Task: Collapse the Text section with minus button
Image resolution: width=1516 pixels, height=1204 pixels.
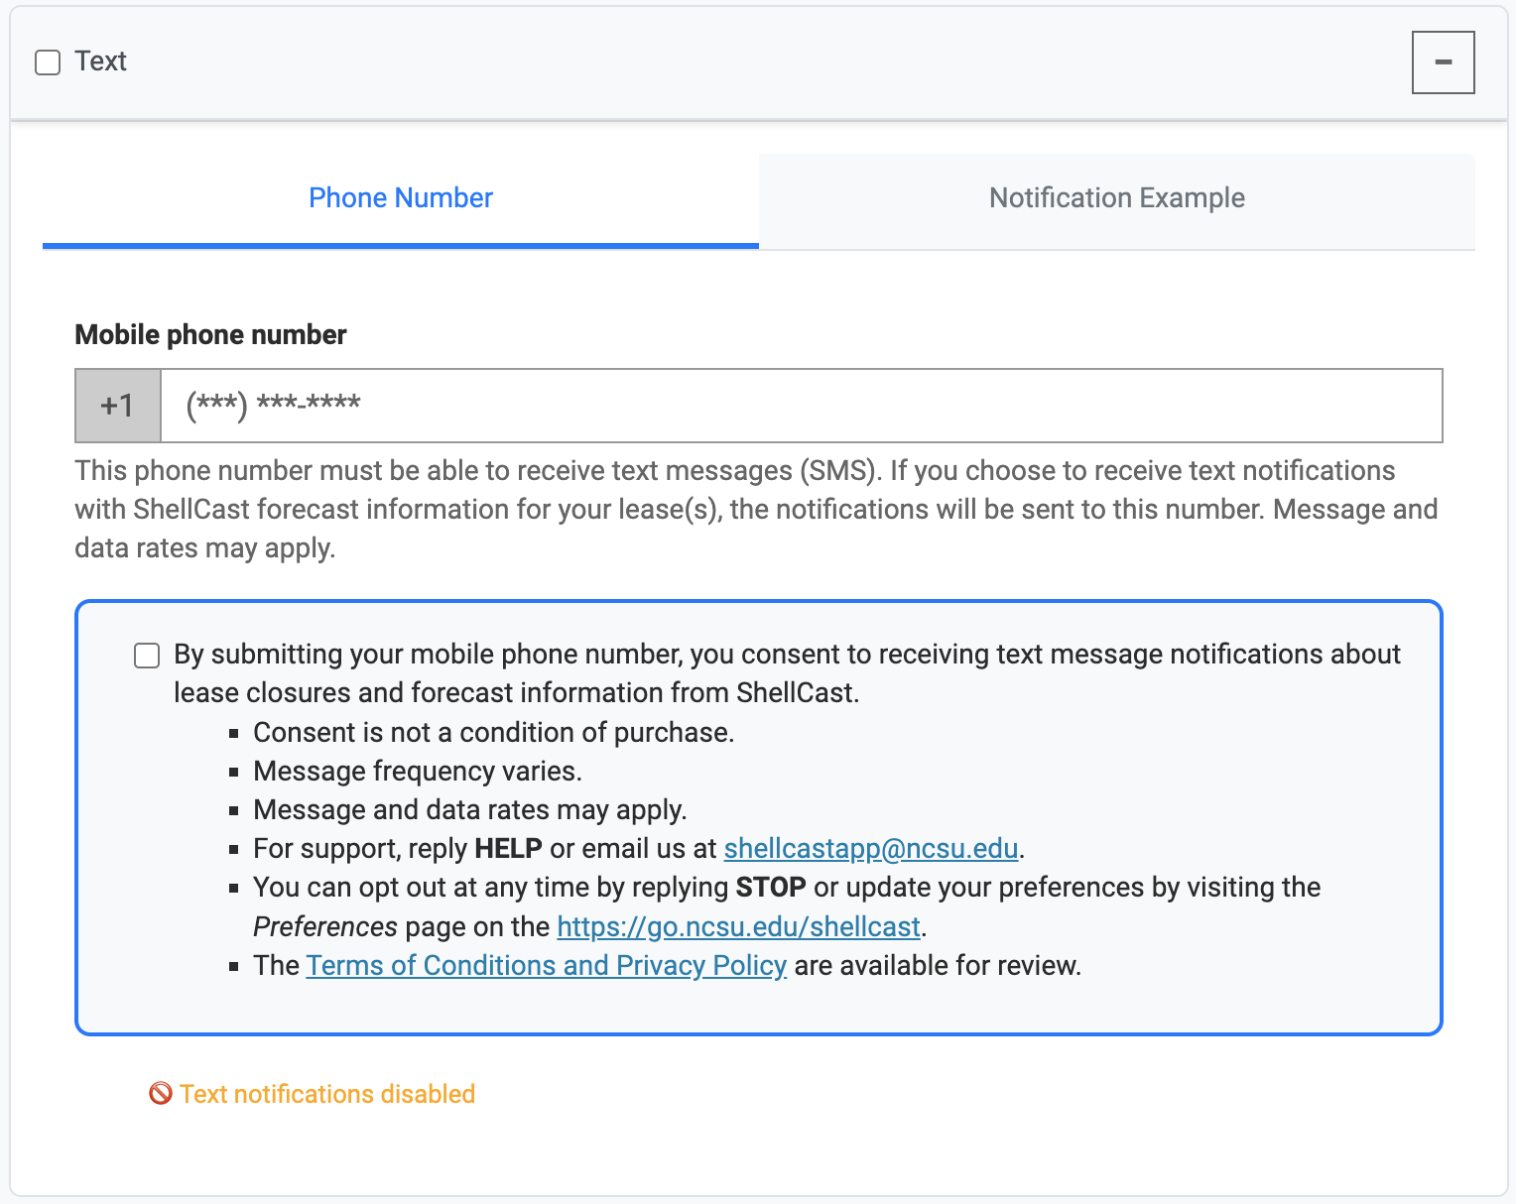Action: tap(1443, 61)
